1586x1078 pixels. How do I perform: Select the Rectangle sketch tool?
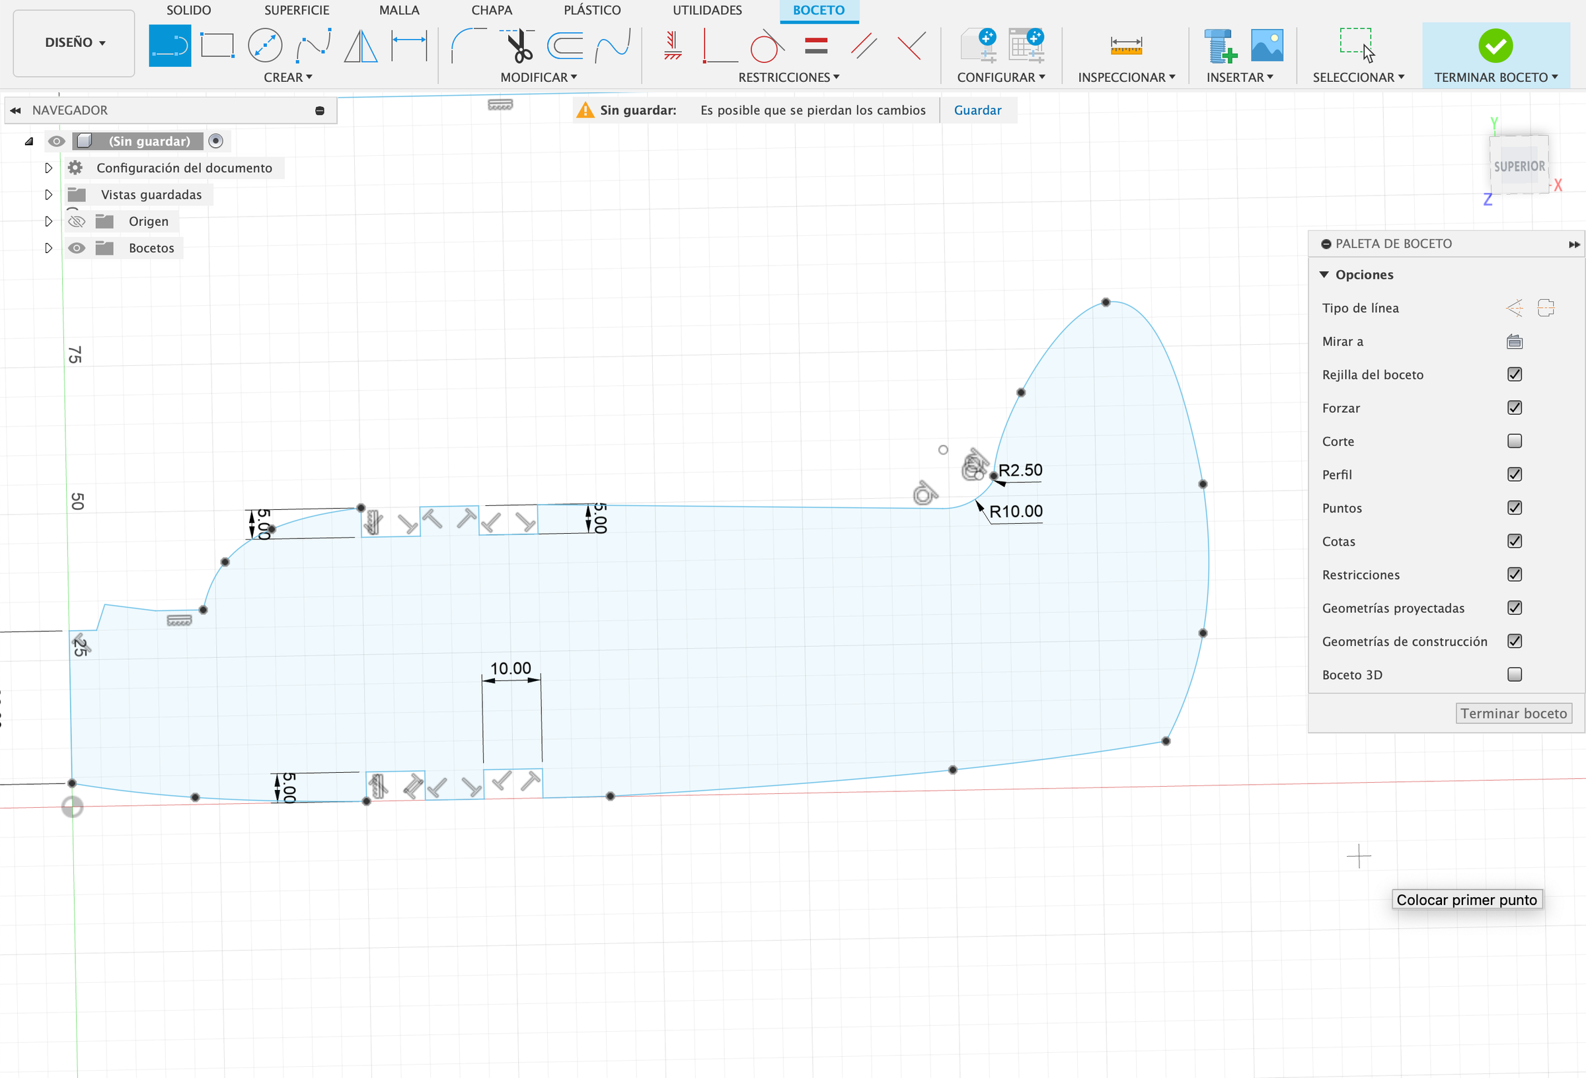pos(217,46)
